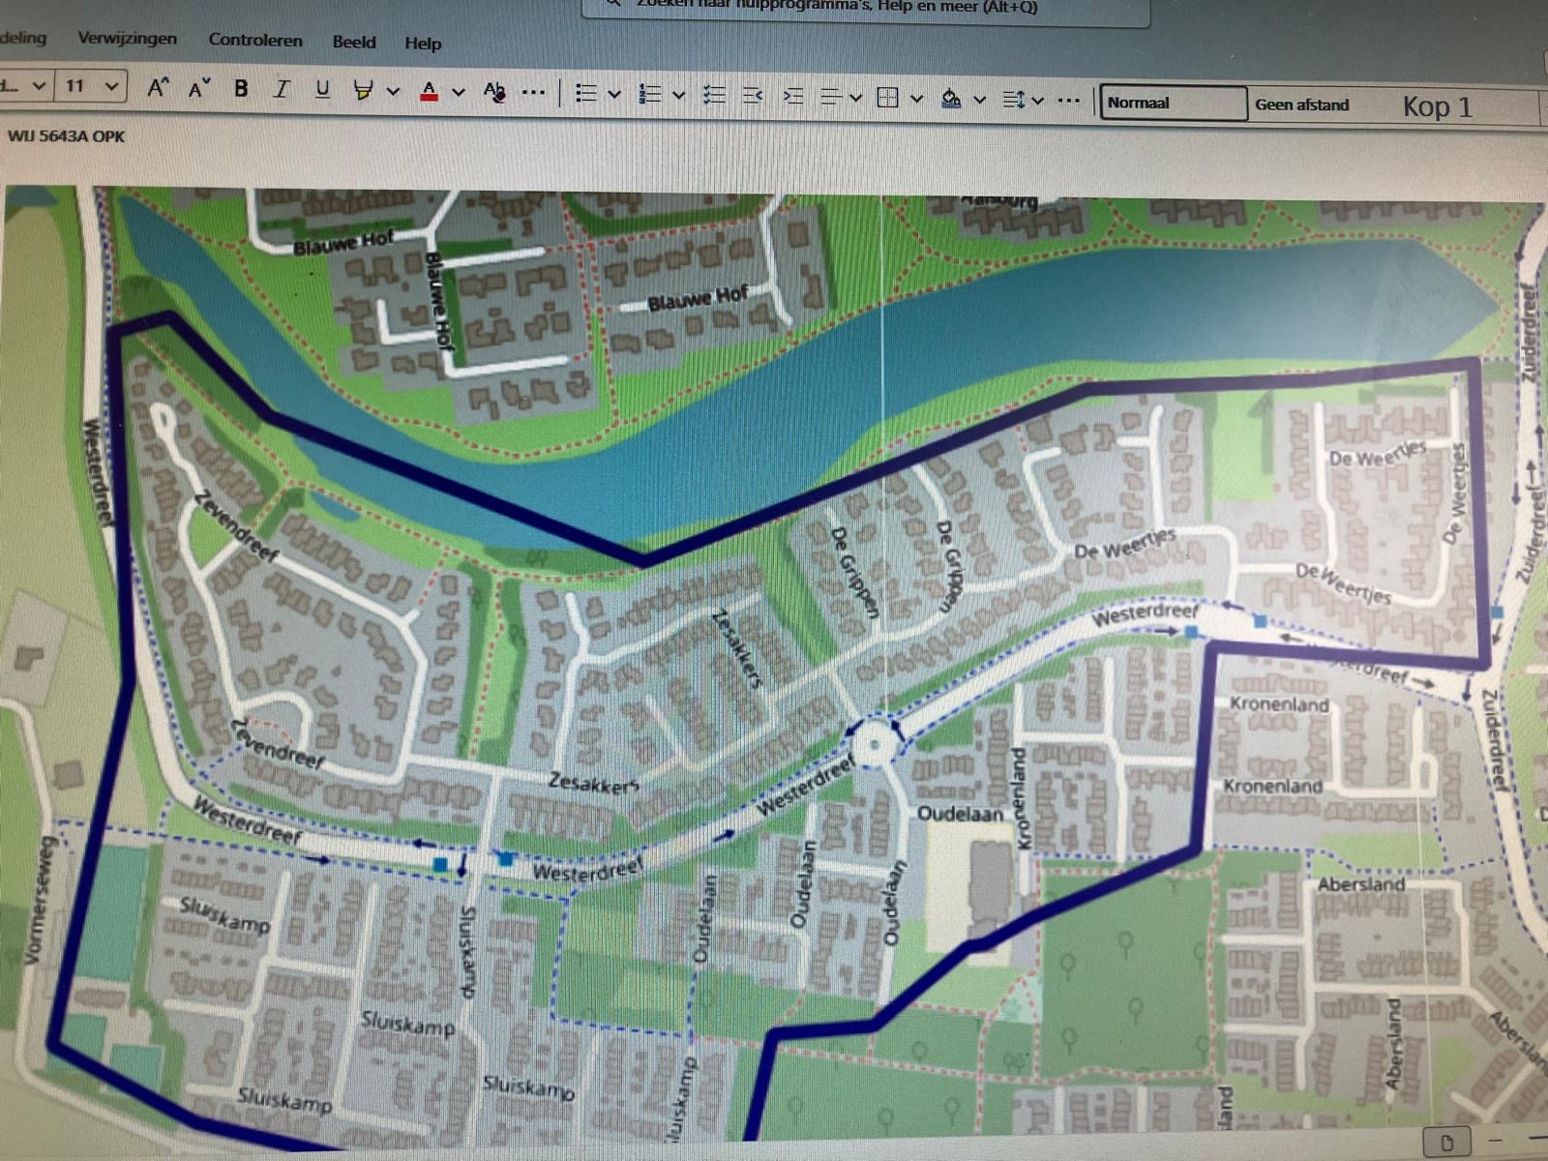Viewport: 1548px width, 1161px height.
Task: Apply the Kop 1 heading style
Action: click(1437, 106)
